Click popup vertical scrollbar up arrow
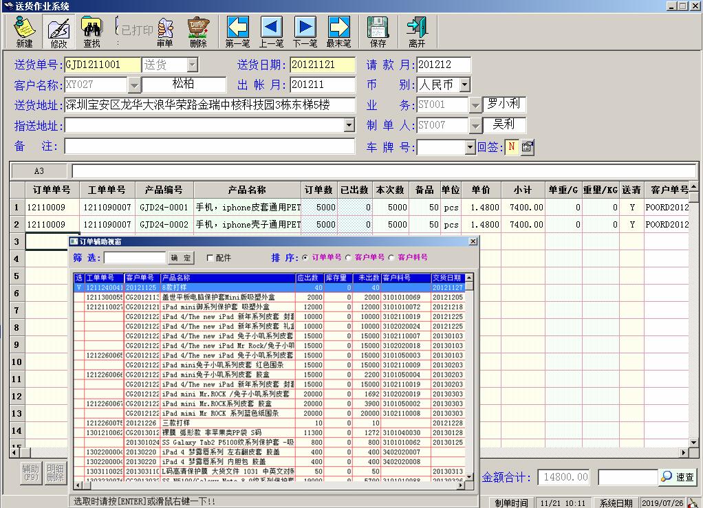Image resolution: width=703 pixels, height=508 pixels. 469,278
